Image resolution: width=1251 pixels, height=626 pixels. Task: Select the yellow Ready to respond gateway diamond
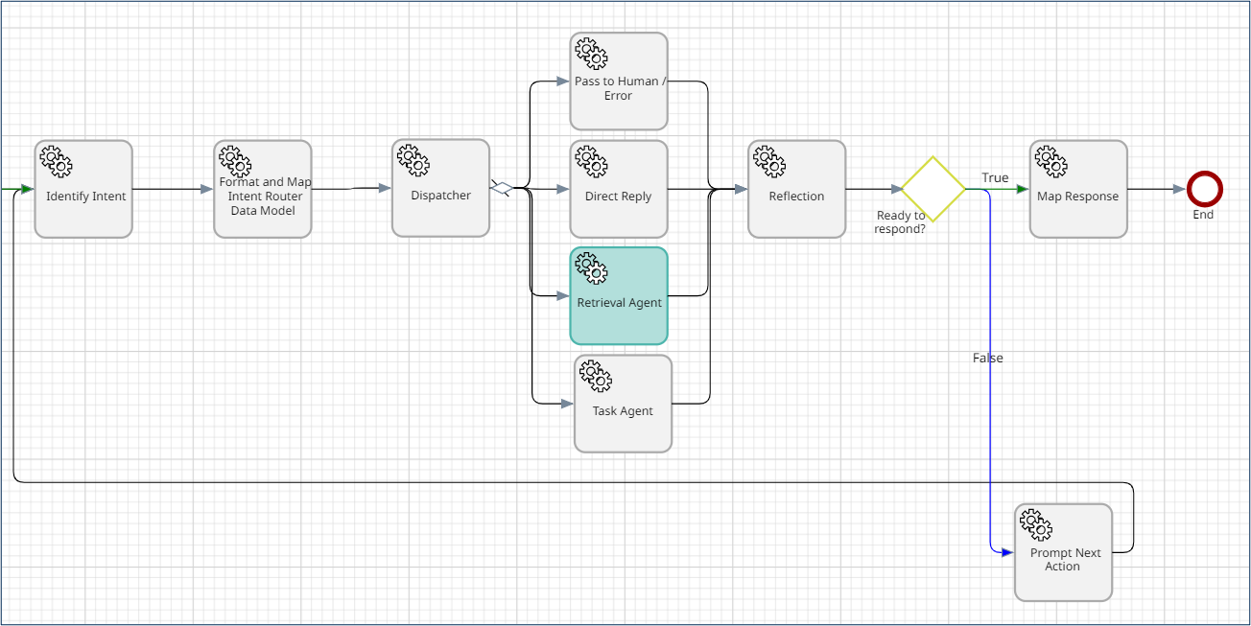pos(932,189)
